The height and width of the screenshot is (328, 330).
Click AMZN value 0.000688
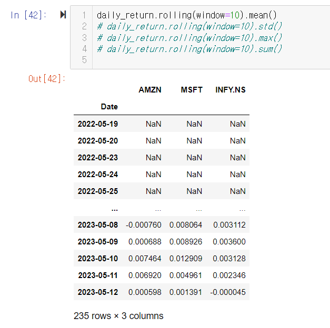pyautogui.click(x=145, y=242)
